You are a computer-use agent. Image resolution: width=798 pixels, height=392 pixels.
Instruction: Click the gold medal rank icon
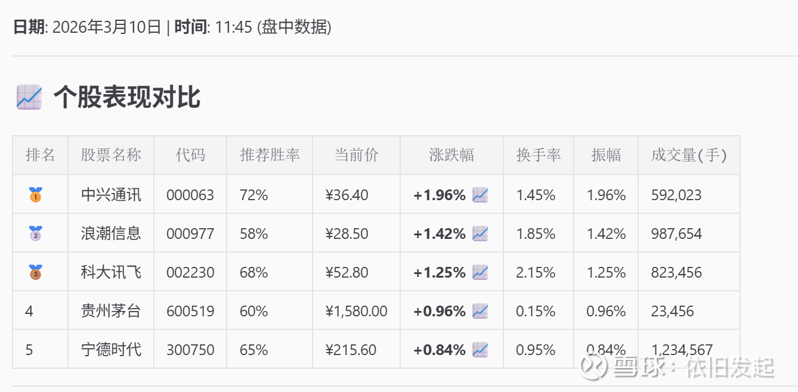(x=36, y=195)
